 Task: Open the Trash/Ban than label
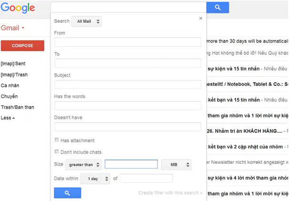(x=18, y=107)
